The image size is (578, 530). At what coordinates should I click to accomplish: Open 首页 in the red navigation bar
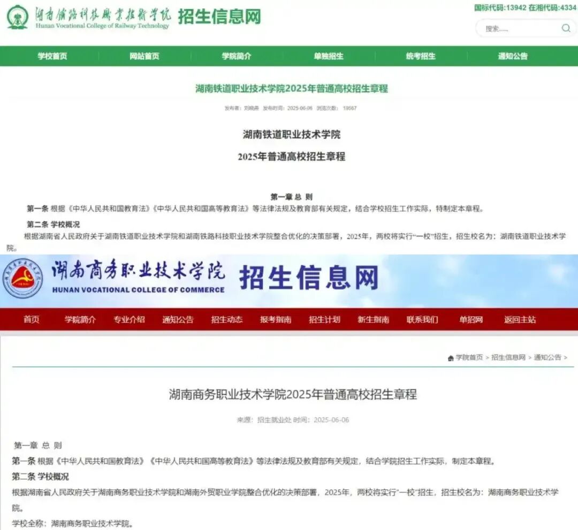click(x=32, y=319)
